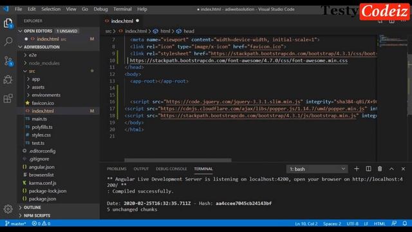Change UTF-8 encoding in status bar
The image size is (412, 232).
click(352, 224)
